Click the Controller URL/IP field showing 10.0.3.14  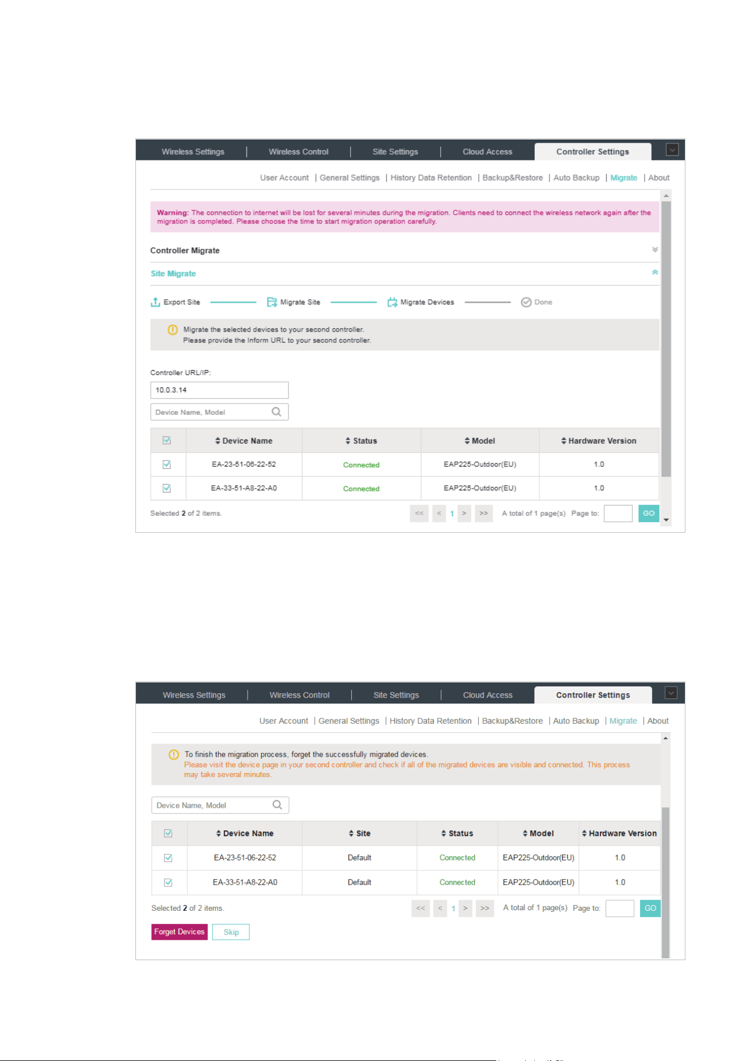(219, 390)
